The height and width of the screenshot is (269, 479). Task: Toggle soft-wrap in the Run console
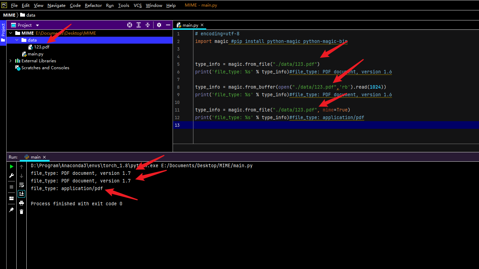coord(21,185)
